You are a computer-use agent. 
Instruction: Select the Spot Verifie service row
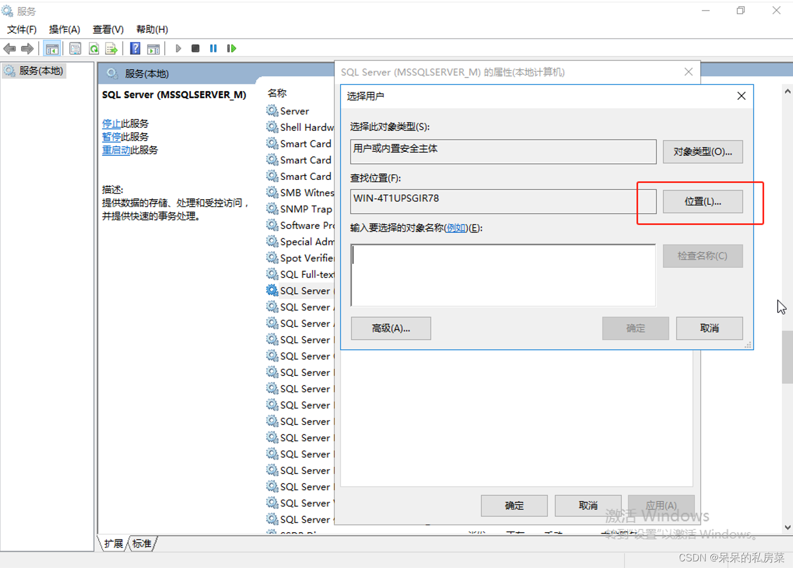click(300, 258)
